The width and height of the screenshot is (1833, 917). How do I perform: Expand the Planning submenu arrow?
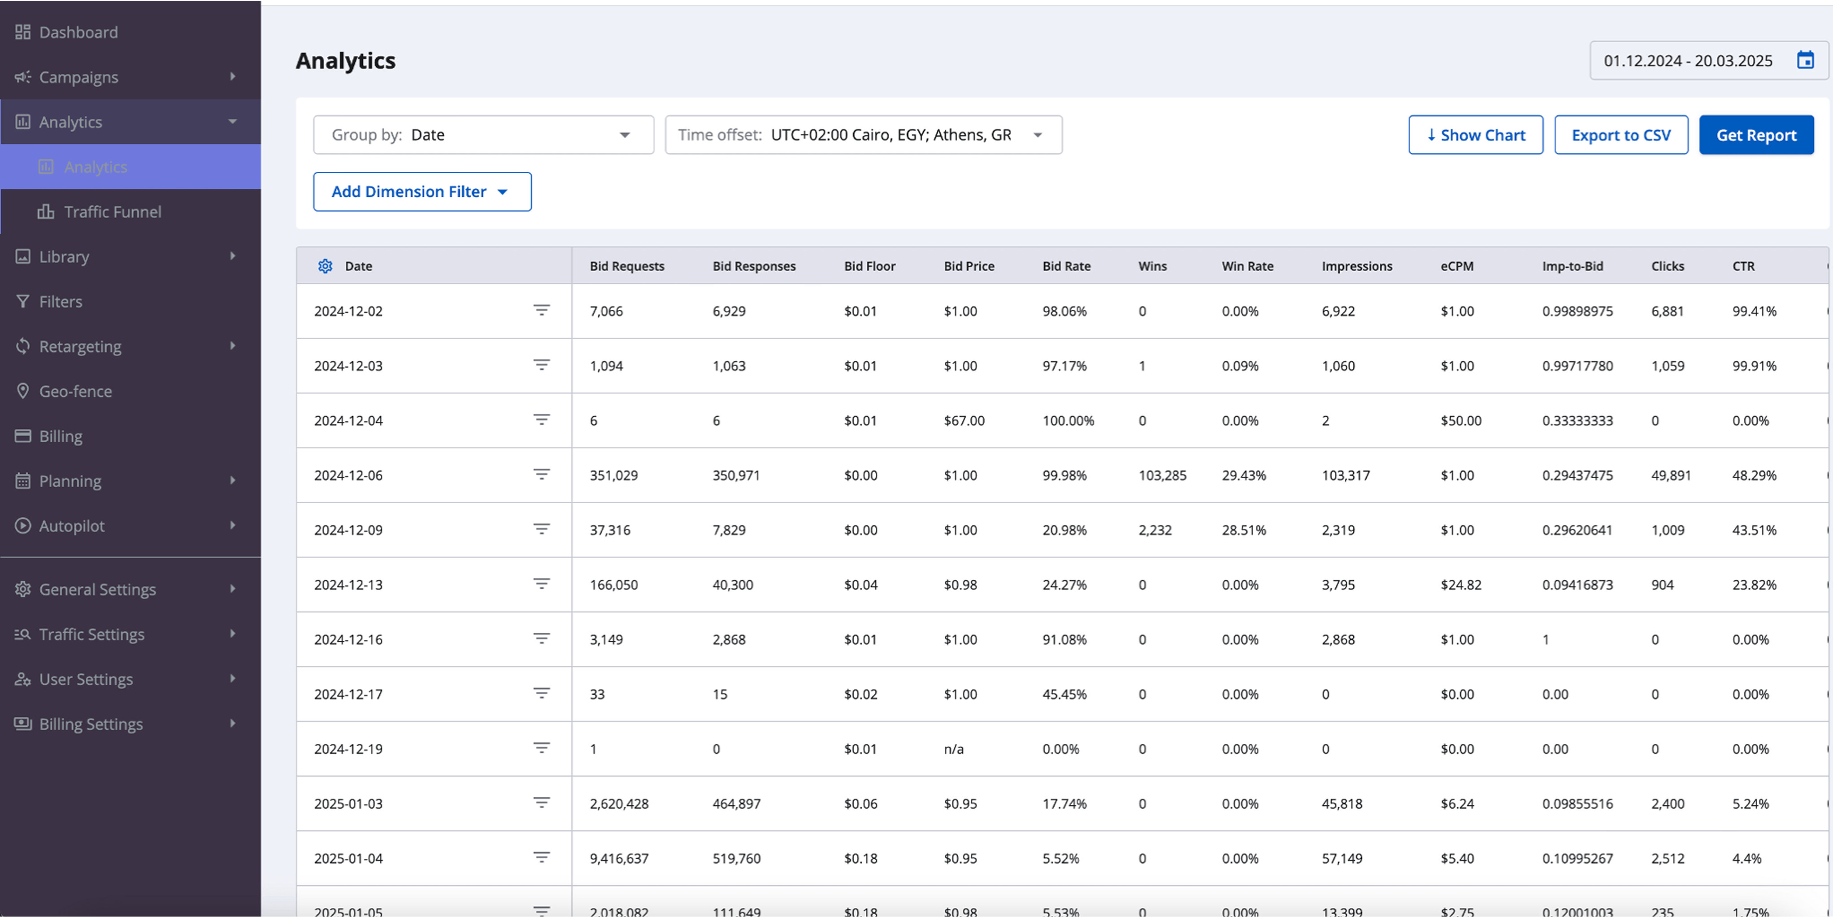pyautogui.click(x=233, y=480)
